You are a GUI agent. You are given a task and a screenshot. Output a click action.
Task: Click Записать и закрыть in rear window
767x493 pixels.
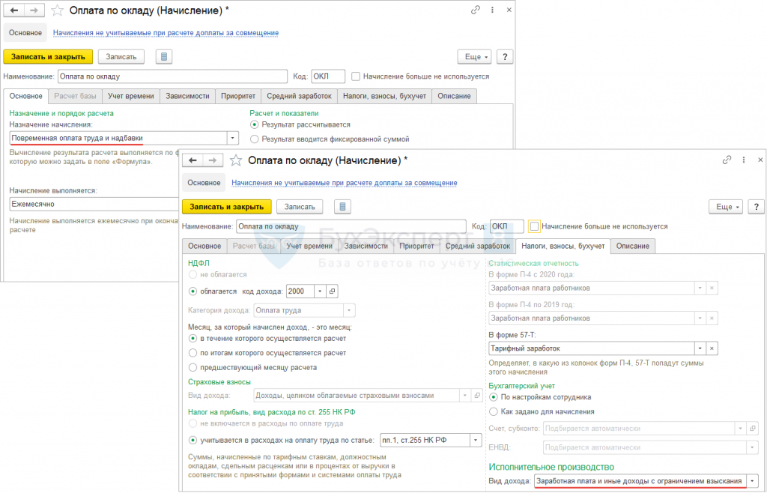click(x=48, y=57)
